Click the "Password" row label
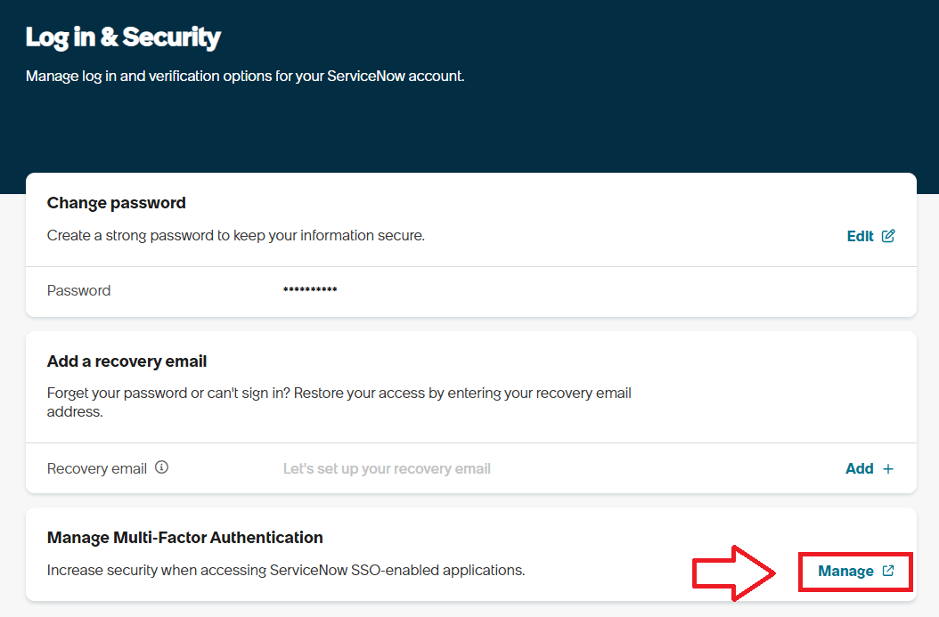The image size is (939, 617). (78, 290)
